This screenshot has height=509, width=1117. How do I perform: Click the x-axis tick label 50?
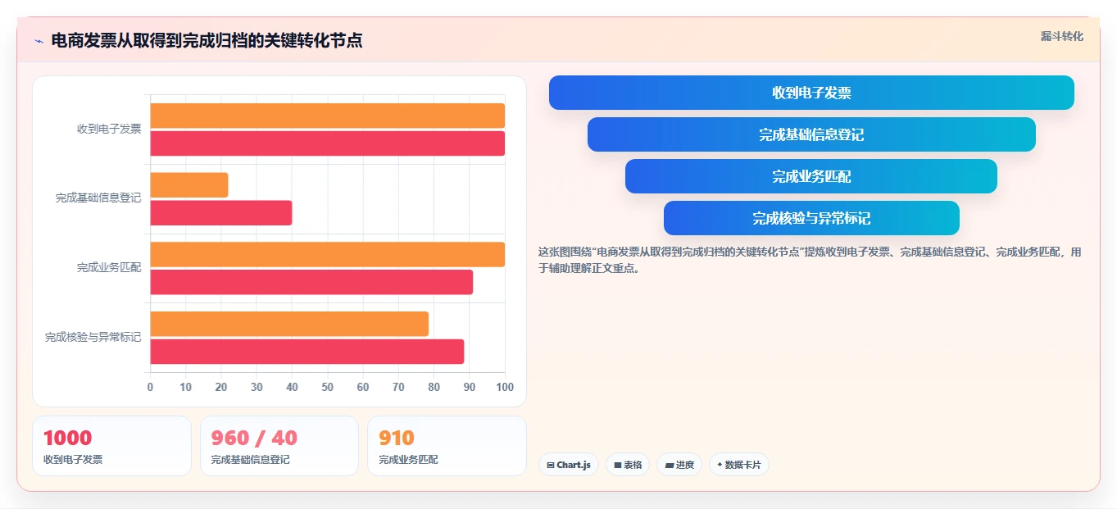pyautogui.click(x=327, y=387)
